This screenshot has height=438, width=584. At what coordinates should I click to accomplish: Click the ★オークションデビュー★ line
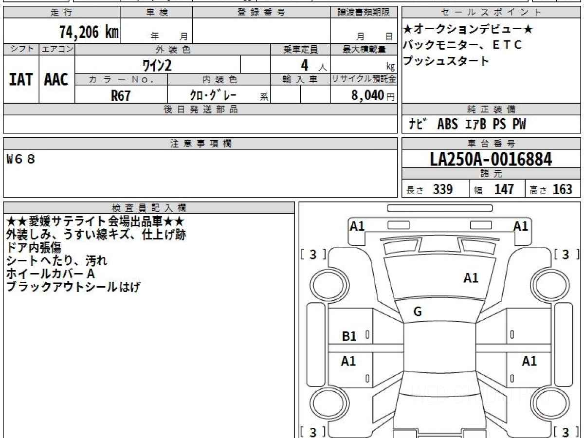click(469, 30)
